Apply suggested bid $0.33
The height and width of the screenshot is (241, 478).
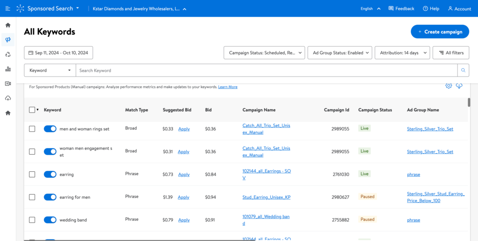[x=184, y=129]
